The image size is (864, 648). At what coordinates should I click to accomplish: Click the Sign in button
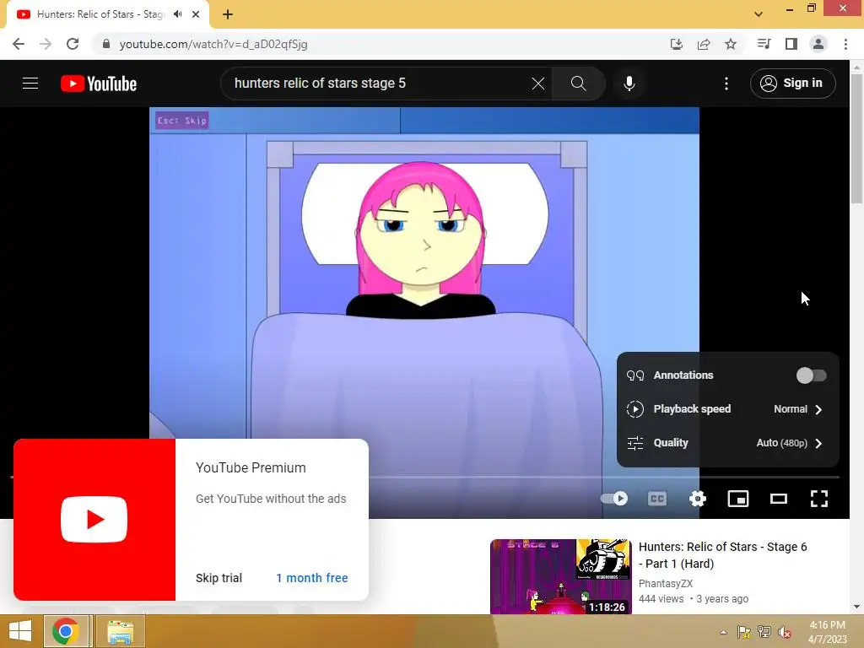(x=792, y=84)
